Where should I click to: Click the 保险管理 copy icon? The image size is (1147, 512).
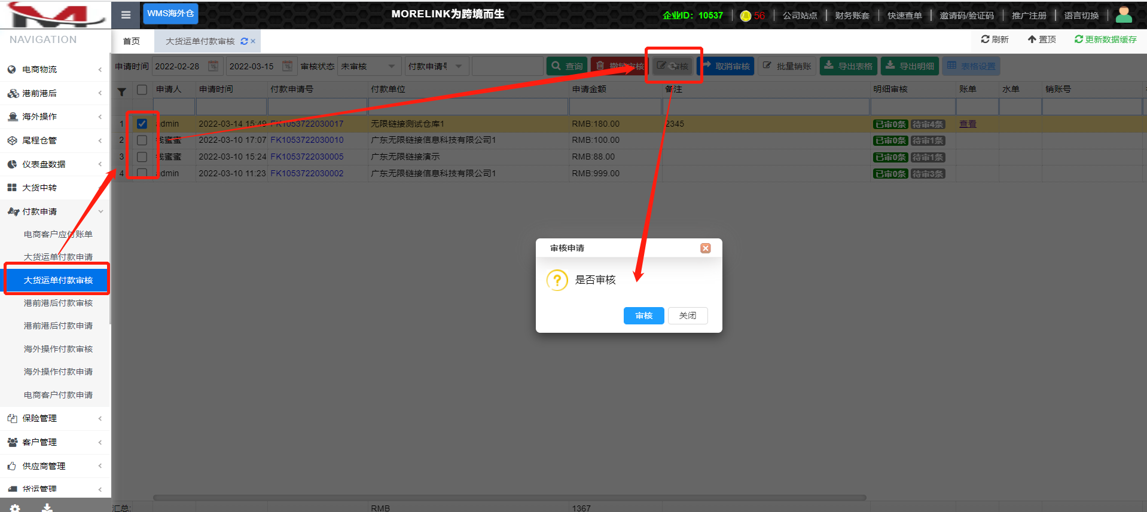pyautogui.click(x=12, y=418)
